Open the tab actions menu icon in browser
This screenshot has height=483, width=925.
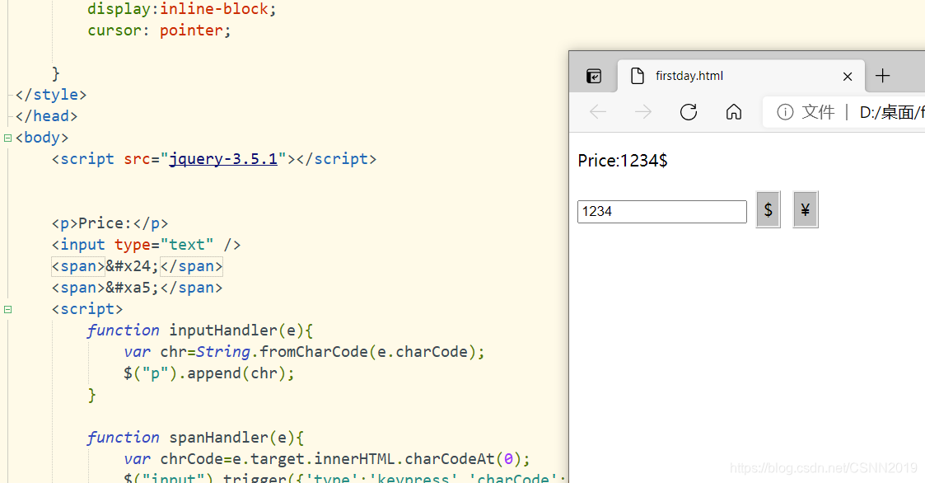point(593,76)
